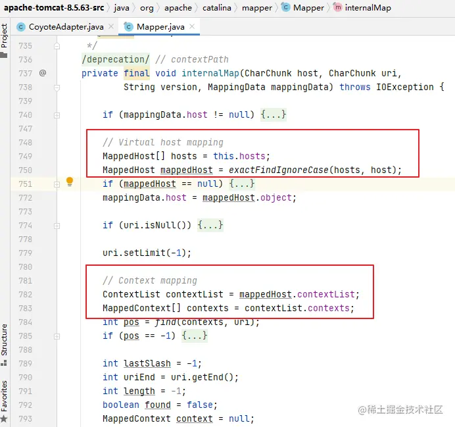Expand folded block at line 785
This screenshot has width=455, height=427.
57,336
